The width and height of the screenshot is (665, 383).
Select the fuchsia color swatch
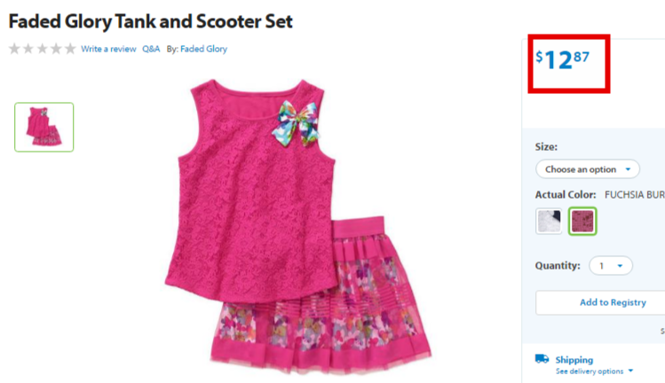pyautogui.click(x=582, y=221)
